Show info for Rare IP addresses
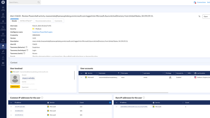Viewport: 210px width, 118px height. (x=144, y=98)
